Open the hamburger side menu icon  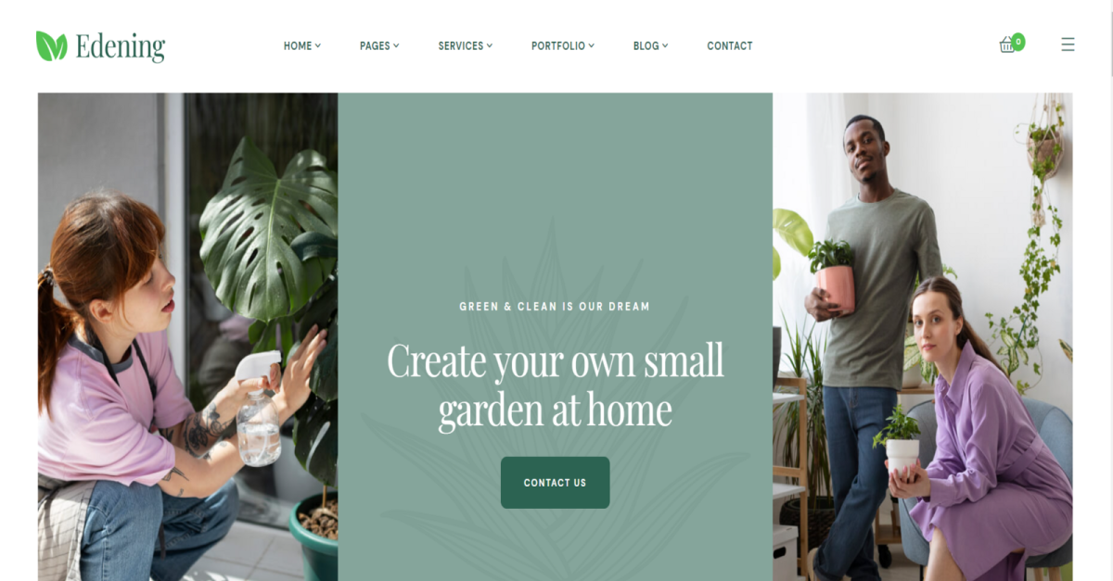coord(1068,44)
